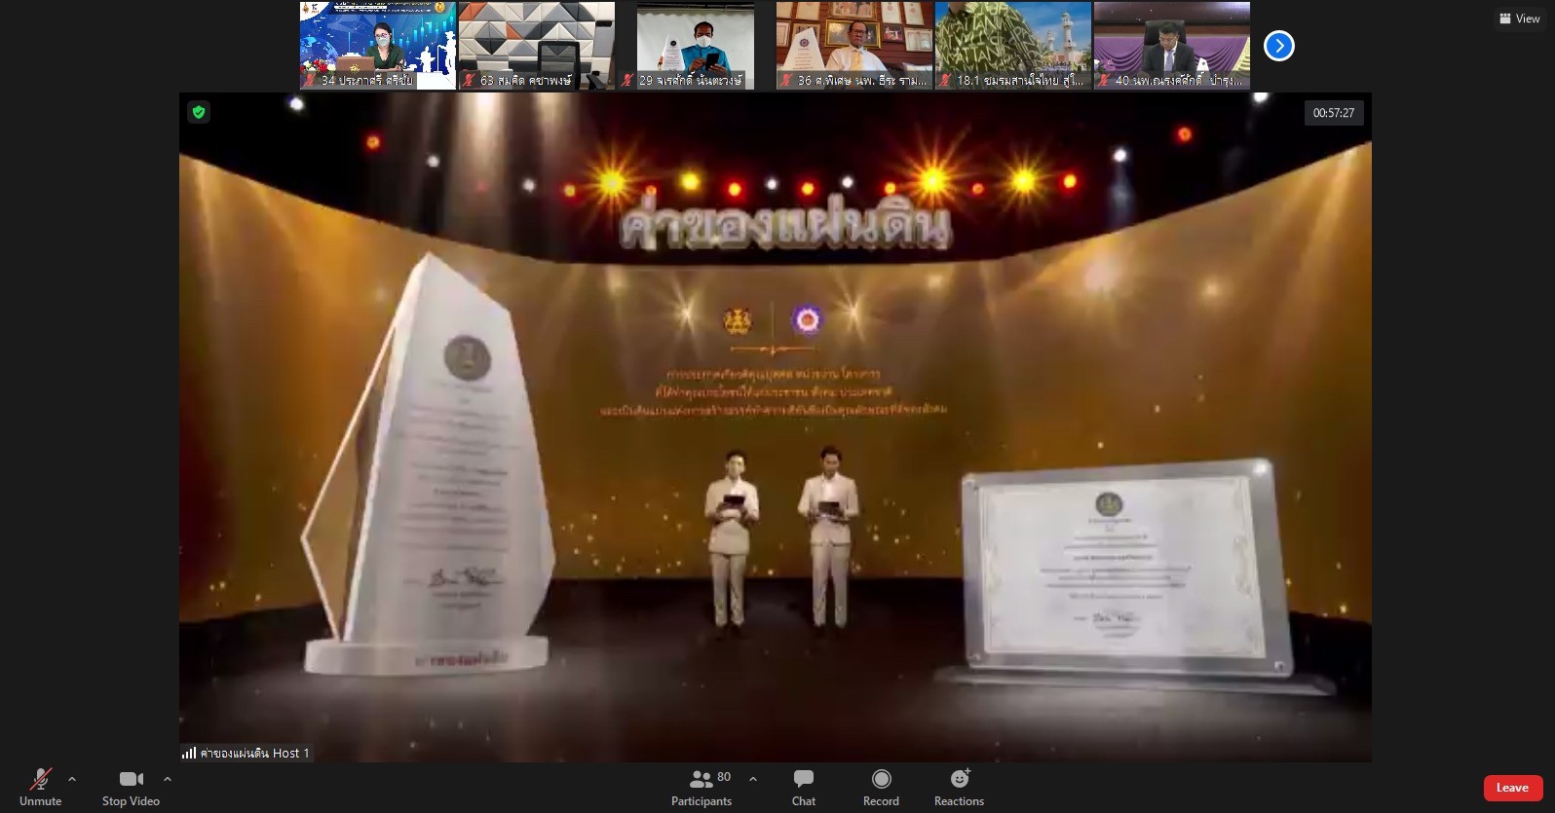
Task: Start recording the meeting
Action: click(881, 786)
